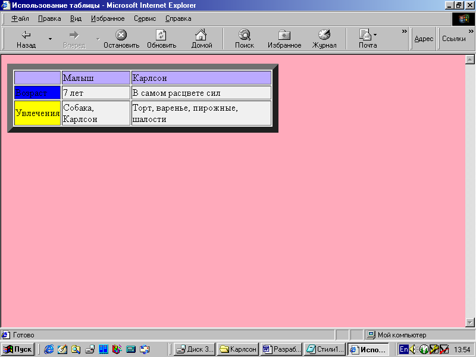Open the Избранное favorites toolbar button
This screenshot has width=476, height=357.
coord(284,39)
